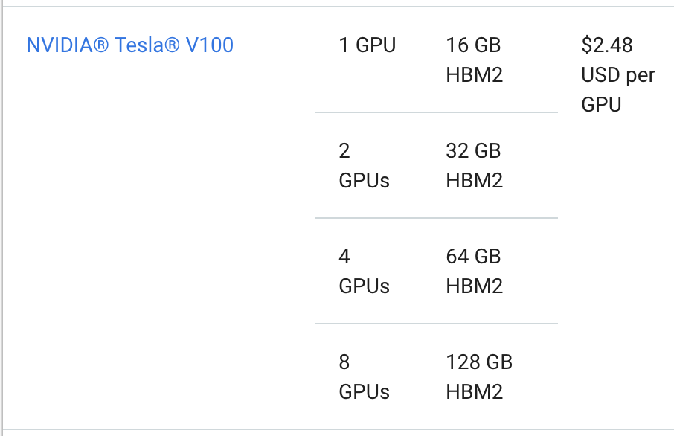Click the number 4 in the GPU count column
This screenshot has width=674, height=436.
tap(344, 257)
